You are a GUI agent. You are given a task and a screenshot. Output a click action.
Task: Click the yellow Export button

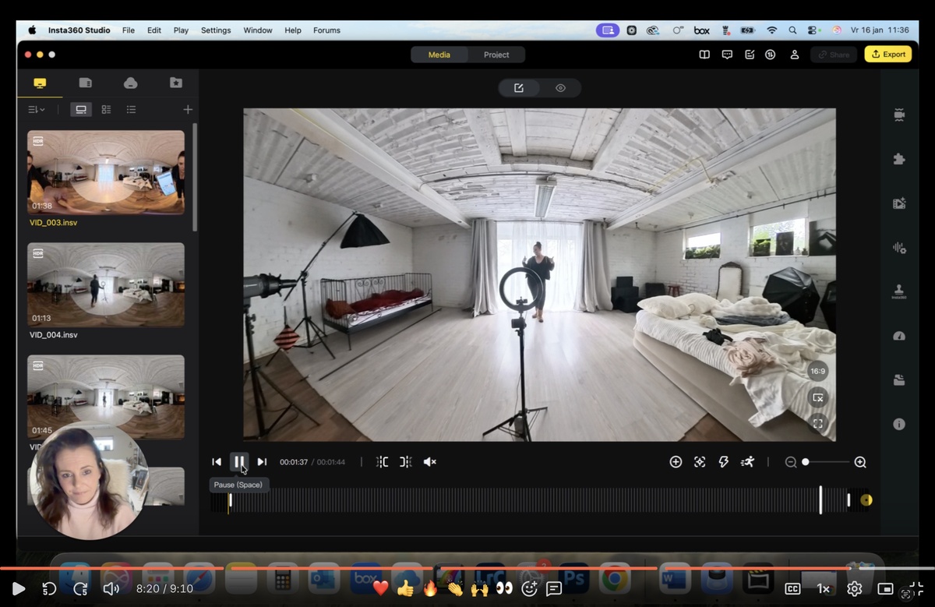(x=888, y=55)
